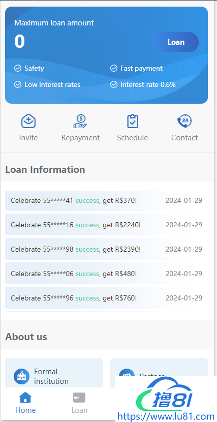Switch to the Home tab label

pyautogui.click(x=25, y=410)
